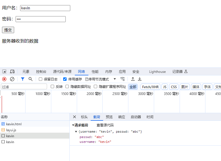This screenshot has width=221, height=161.
Task: Click the export HAR download icon
Action: pos(140,79)
